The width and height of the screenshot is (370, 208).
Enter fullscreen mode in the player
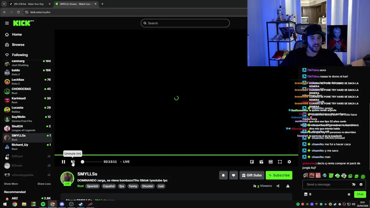280,162
